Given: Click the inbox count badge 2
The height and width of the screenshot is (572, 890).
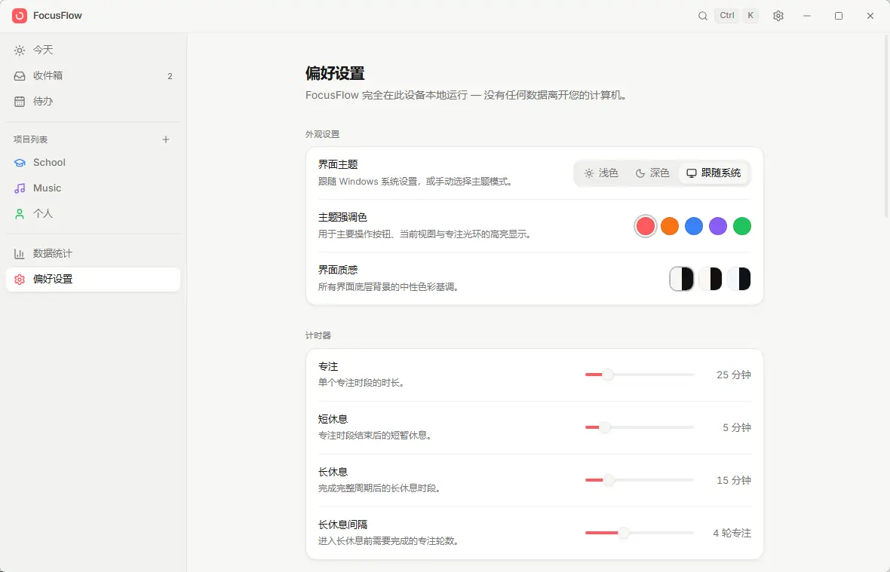Looking at the screenshot, I should [170, 76].
